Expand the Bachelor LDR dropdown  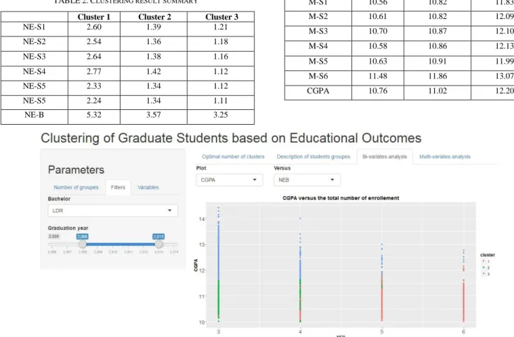click(113, 211)
